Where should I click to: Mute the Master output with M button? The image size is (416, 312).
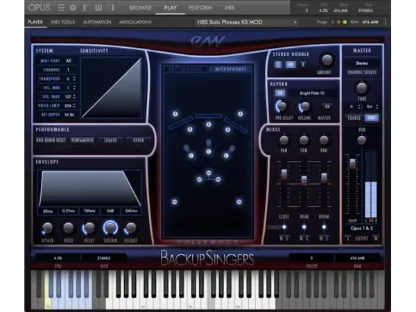pyautogui.click(x=376, y=239)
